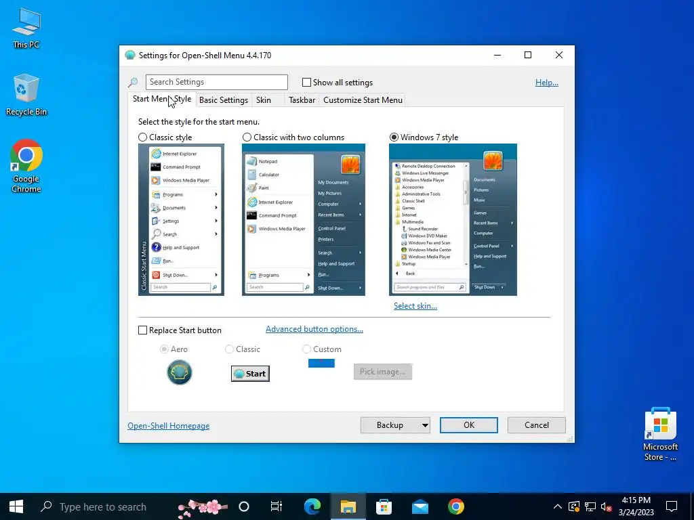Viewport: 694px width, 520px height.
Task: Click the Help... link
Action: [547, 83]
